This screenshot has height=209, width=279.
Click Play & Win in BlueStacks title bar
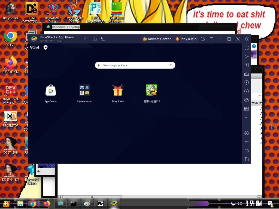(x=186, y=39)
